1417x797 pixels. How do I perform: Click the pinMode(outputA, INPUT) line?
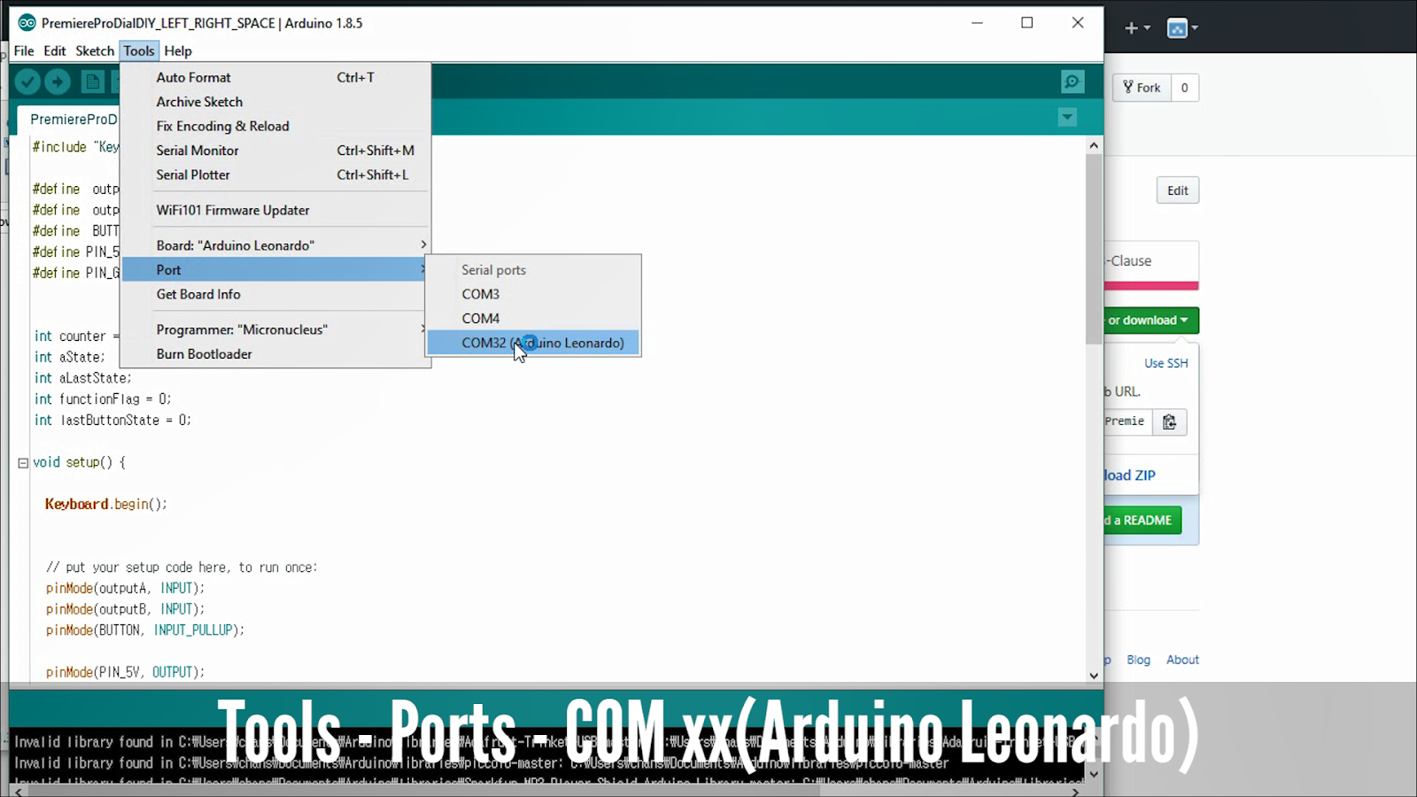[x=125, y=589]
